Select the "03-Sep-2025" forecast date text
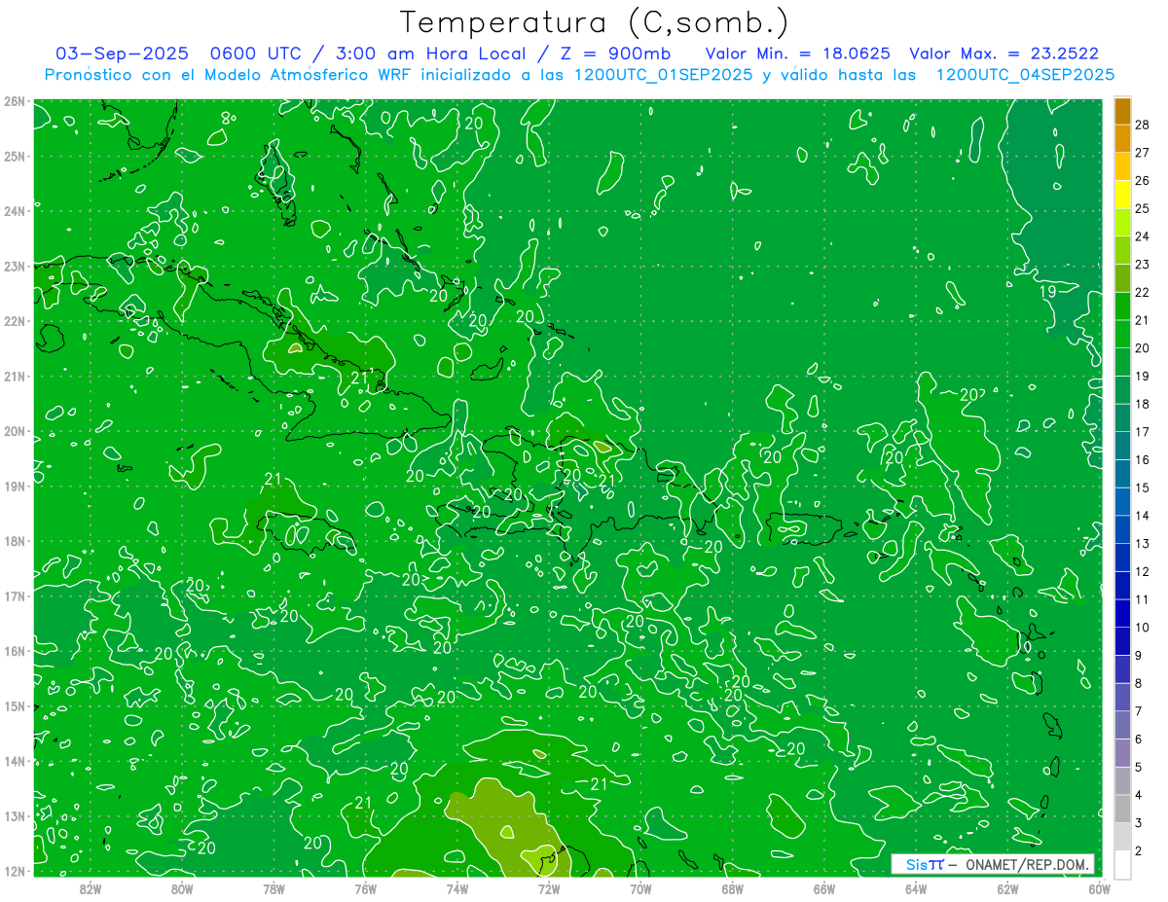The image size is (1168, 902). 122,54
